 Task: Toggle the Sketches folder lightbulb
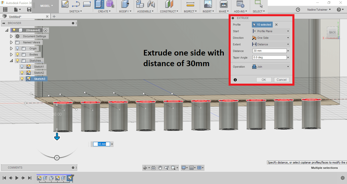(18, 61)
